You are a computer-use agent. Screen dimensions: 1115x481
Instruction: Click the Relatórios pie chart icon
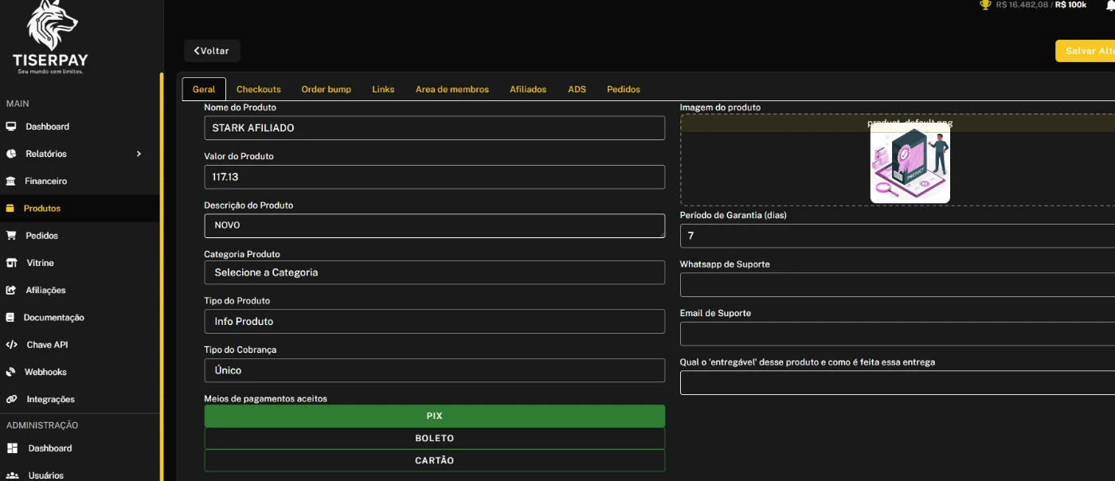tap(11, 154)
